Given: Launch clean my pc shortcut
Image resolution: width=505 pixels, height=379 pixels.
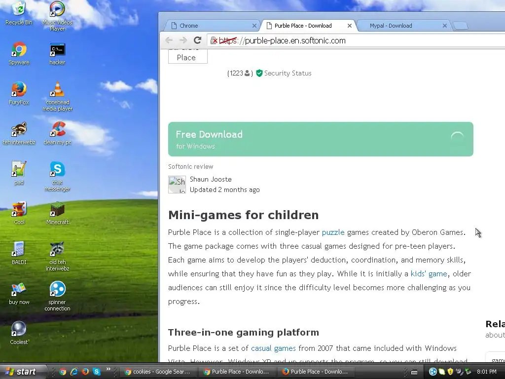Looking at the screenshot, I should (x=57, y=133).
